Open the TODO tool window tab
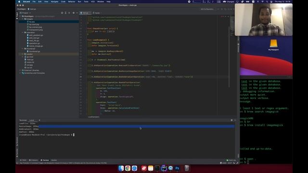Image resolution: width=308 pixels, height=173 pixels. click(x=23, y=160)
